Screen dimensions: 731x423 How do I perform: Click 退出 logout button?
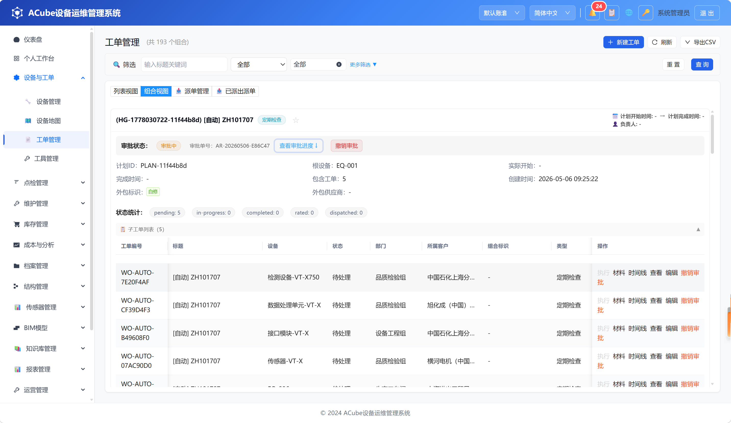coord(707,13)
